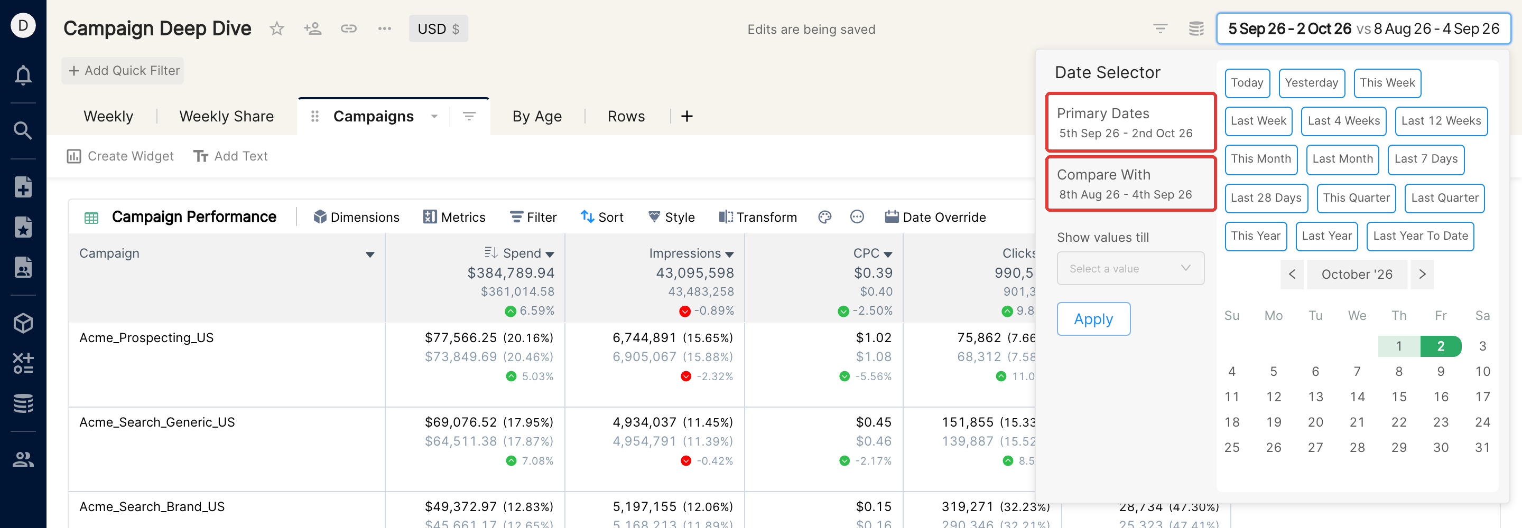Viewport: 1522px width, 528px height.
Task: Click the new document plus sidebar icon
Action: (23, 186)
